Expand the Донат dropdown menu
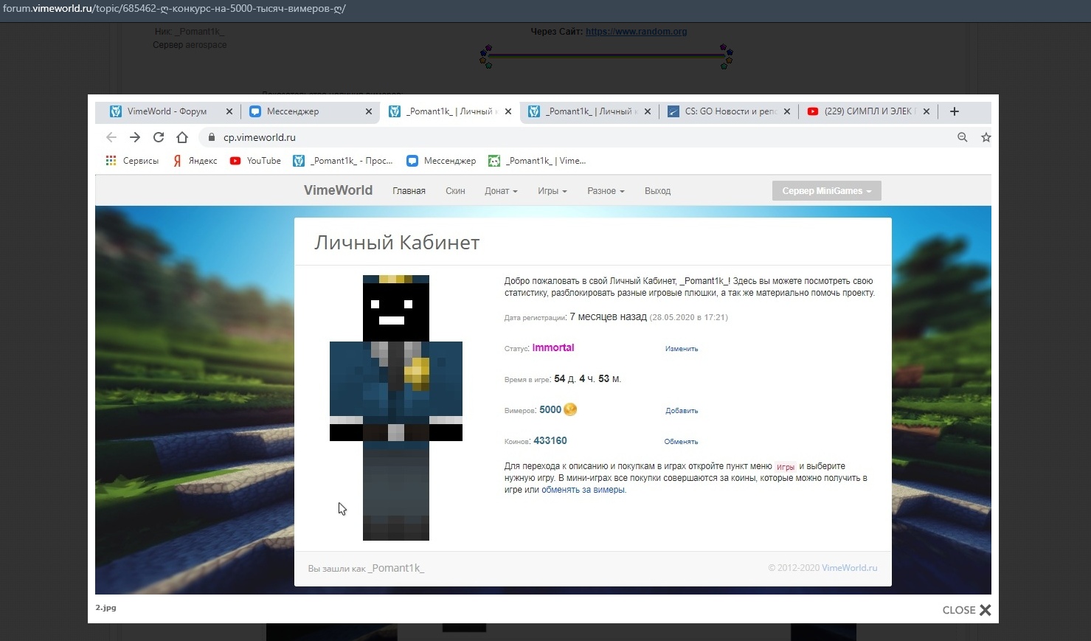 pyautogui.click(x=501, y=191)
